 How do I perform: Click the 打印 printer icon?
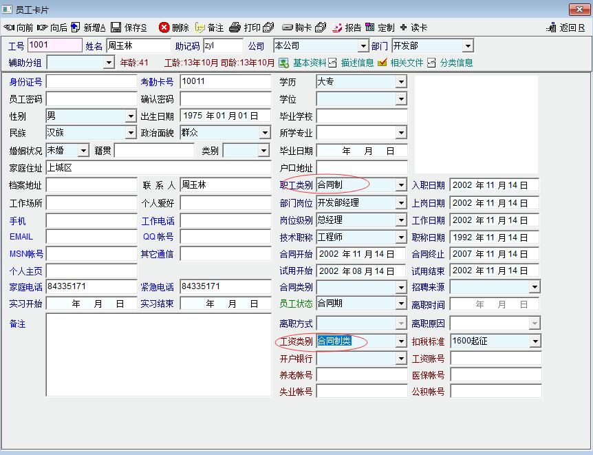tap(235, 28)
